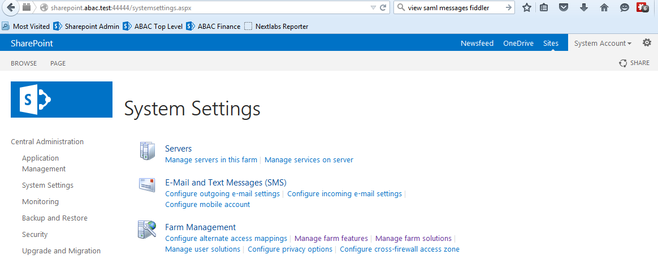Image resolution: width=658 pixels, height=259 pixels.
Task: Bookmark this page with the star icon
Action: coord(527,7)
